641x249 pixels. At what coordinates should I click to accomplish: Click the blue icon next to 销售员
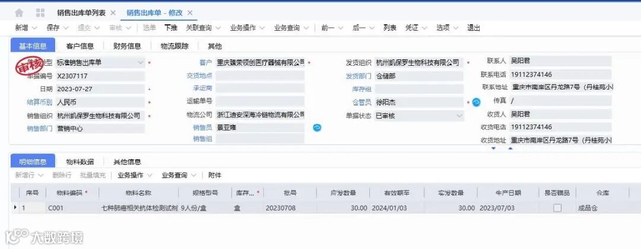317,128
